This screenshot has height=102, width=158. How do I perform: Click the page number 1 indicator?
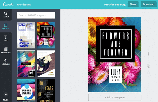[x=148, y=54]
